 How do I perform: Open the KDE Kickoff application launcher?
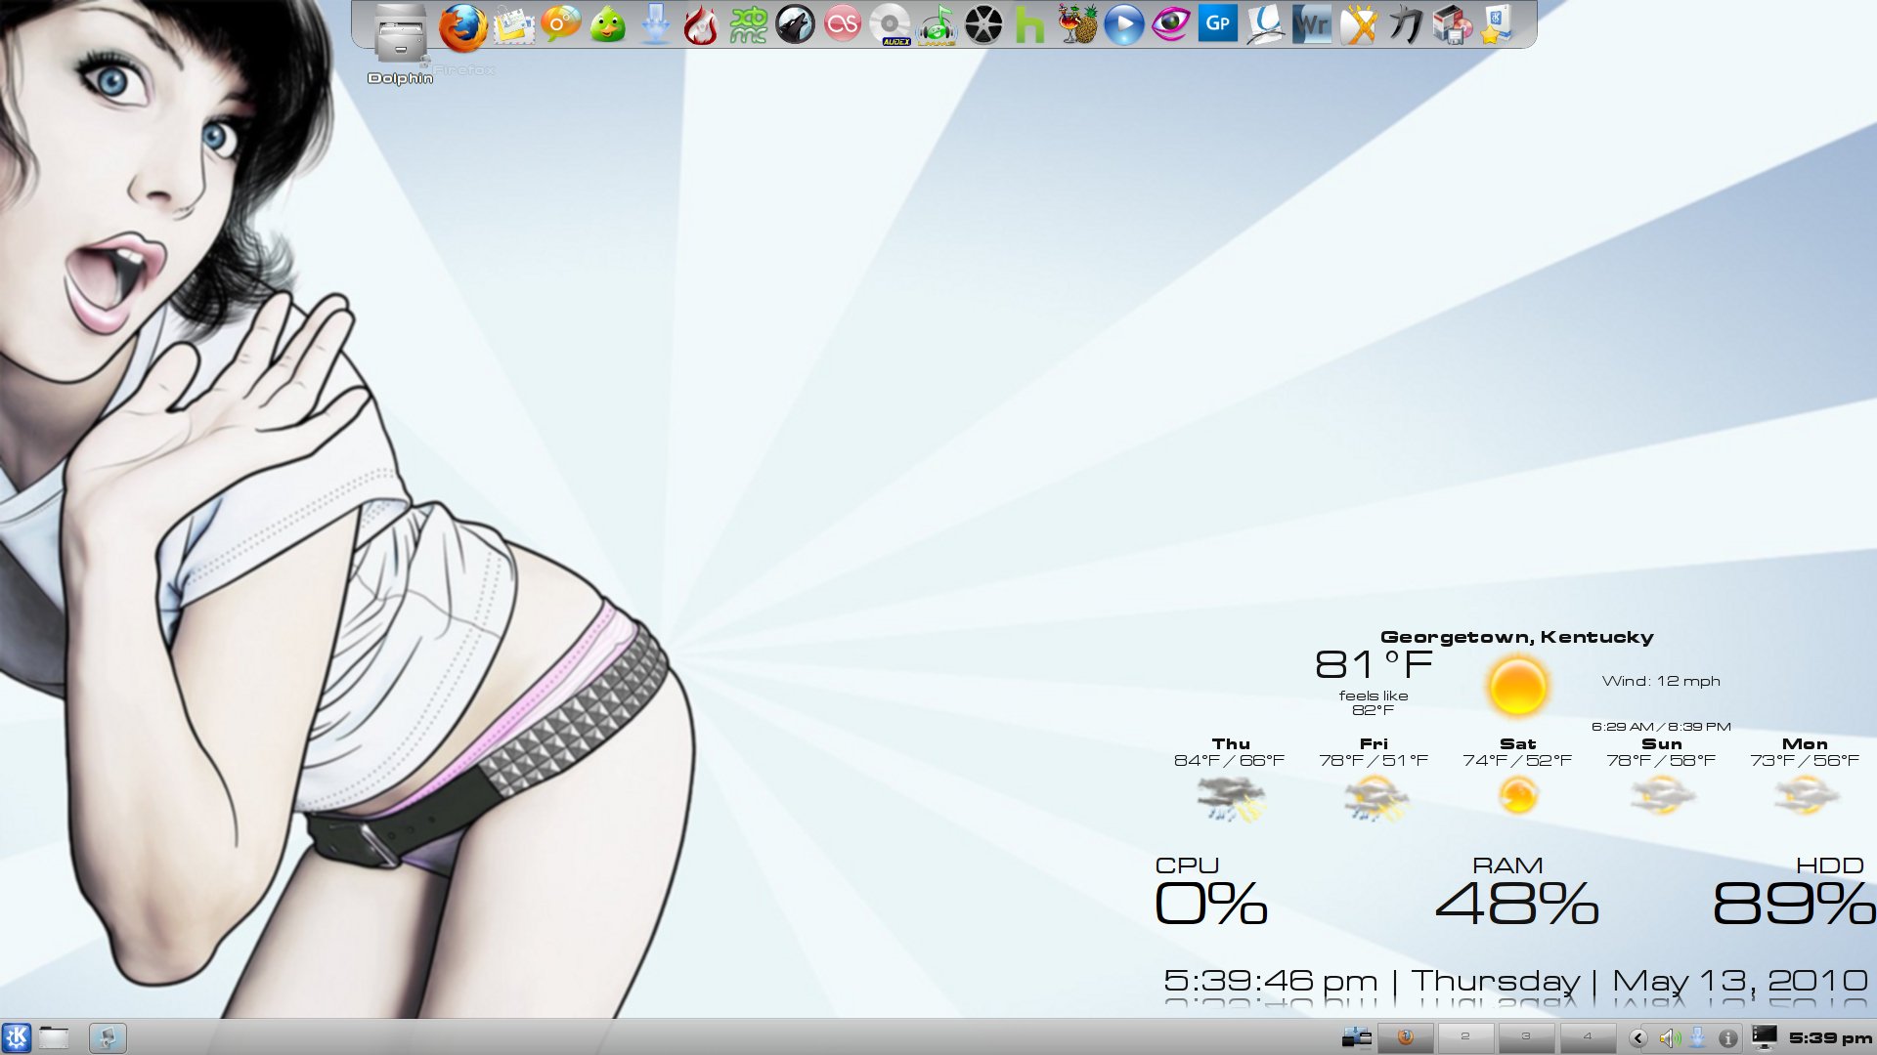[x=17, y=1037]
